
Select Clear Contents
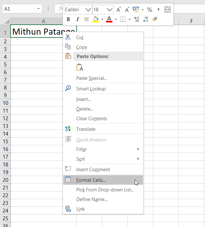(x=103, y=119)
